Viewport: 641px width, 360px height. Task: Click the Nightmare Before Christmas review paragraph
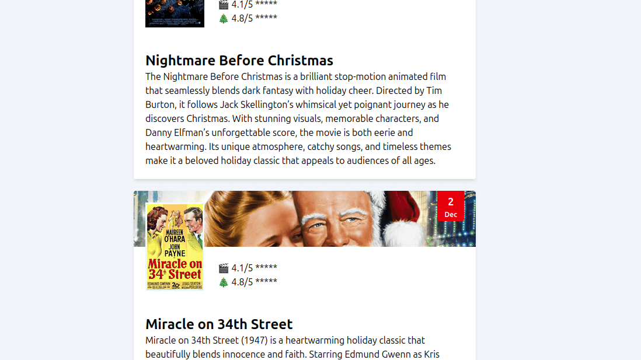tap(298, 118)
